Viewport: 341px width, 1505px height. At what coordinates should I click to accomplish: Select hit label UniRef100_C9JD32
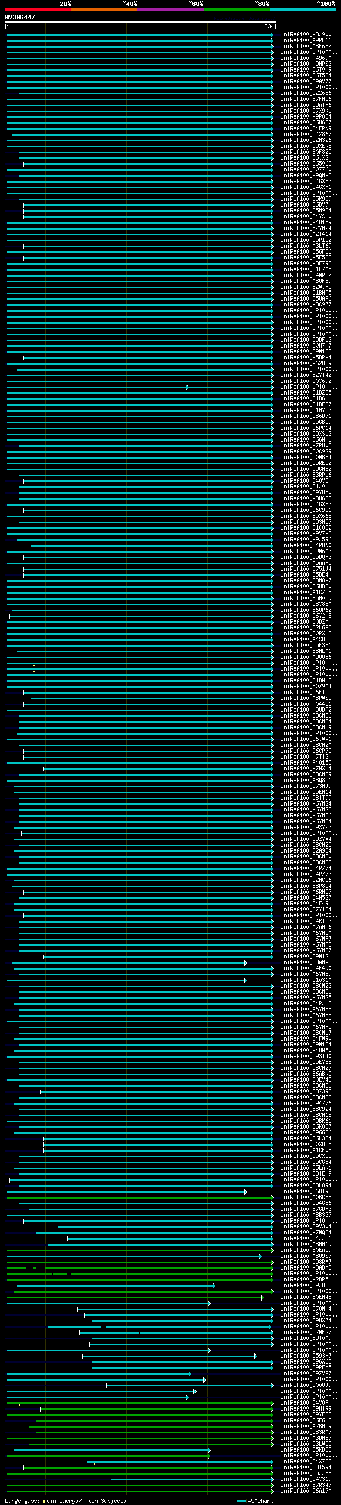point(306,1286)
